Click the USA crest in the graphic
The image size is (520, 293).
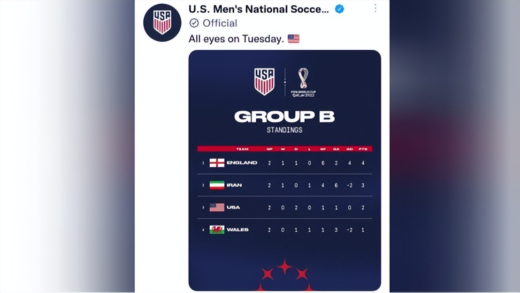[x=264, y=82]
